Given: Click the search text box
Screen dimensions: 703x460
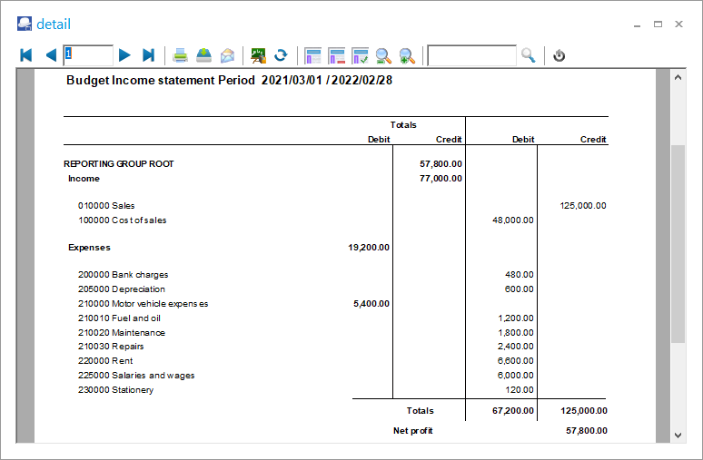Looking at the screenshot, I should pos(471,55).
